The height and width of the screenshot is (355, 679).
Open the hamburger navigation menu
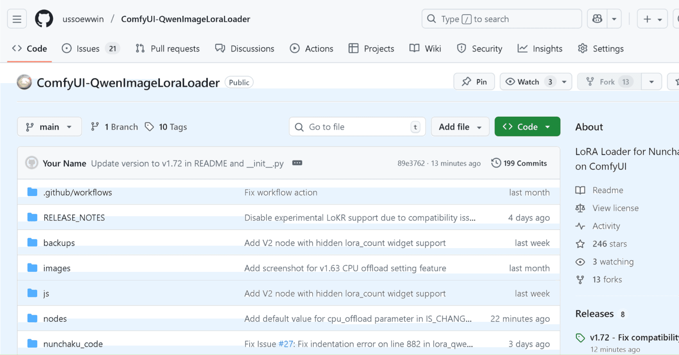click(x=17, y=19)
